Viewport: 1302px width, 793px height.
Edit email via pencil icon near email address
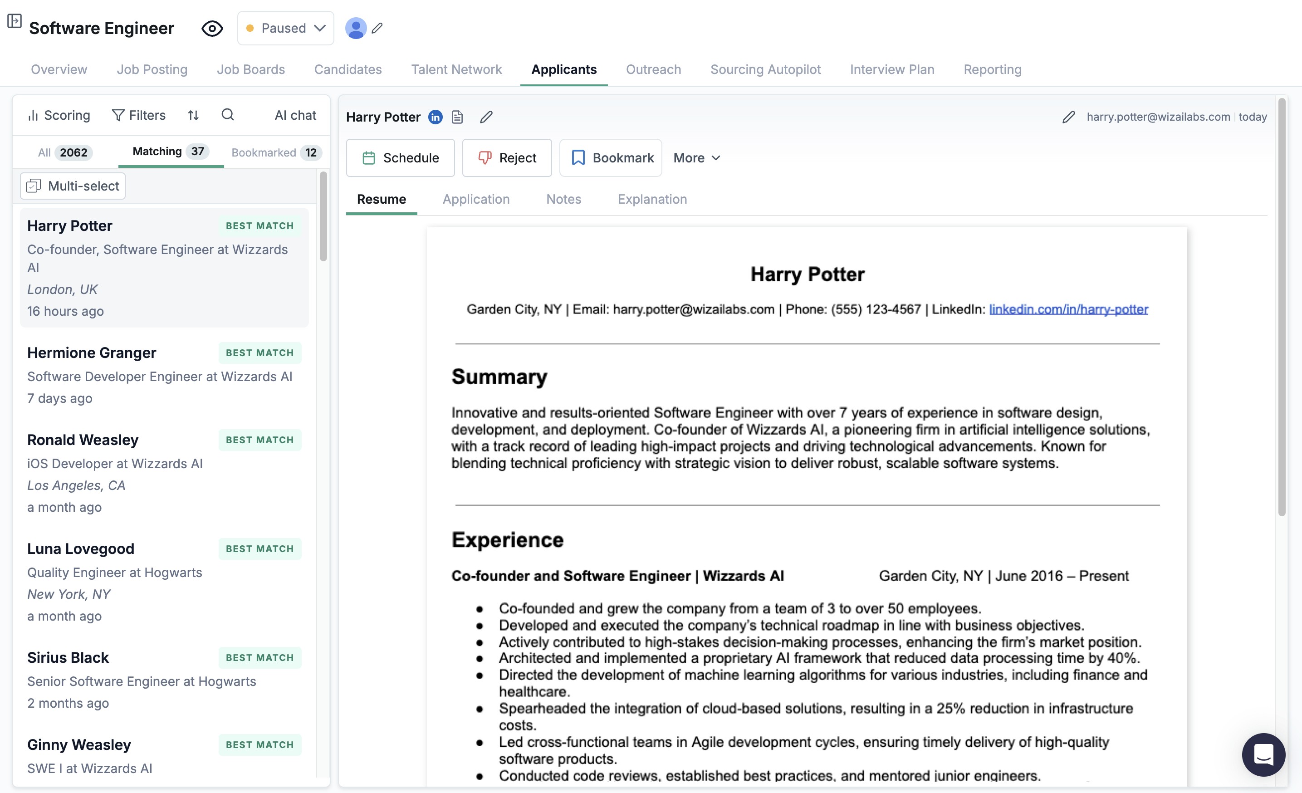[x=1068, y=117]
